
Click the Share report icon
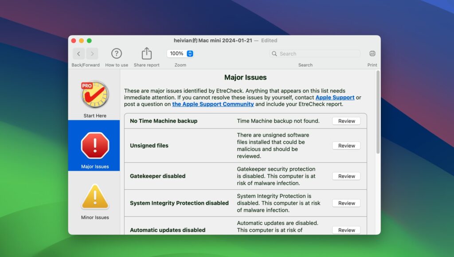[x=146, y=53]
